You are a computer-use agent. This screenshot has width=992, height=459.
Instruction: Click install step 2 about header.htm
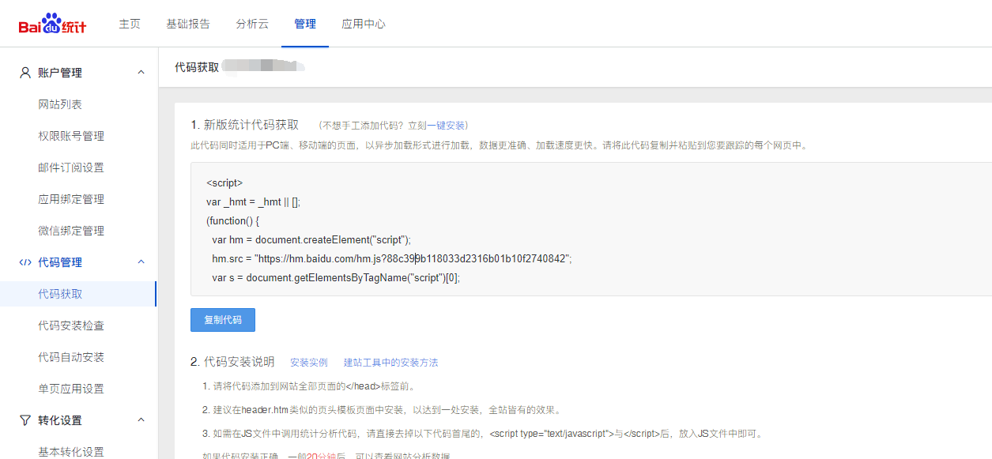(x=381, y=410)
